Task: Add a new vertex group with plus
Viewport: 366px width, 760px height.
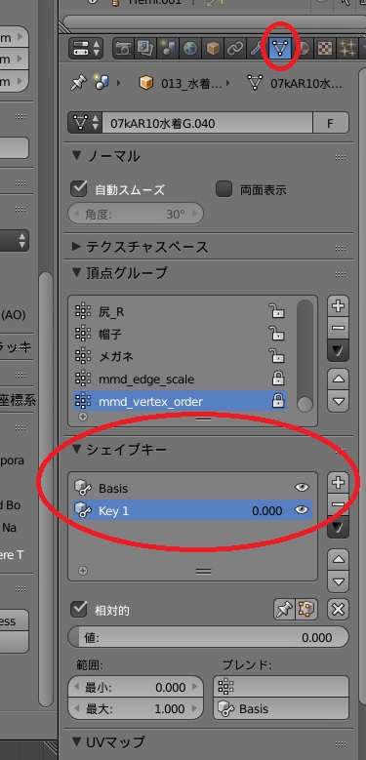Action: tap(339, 305)
